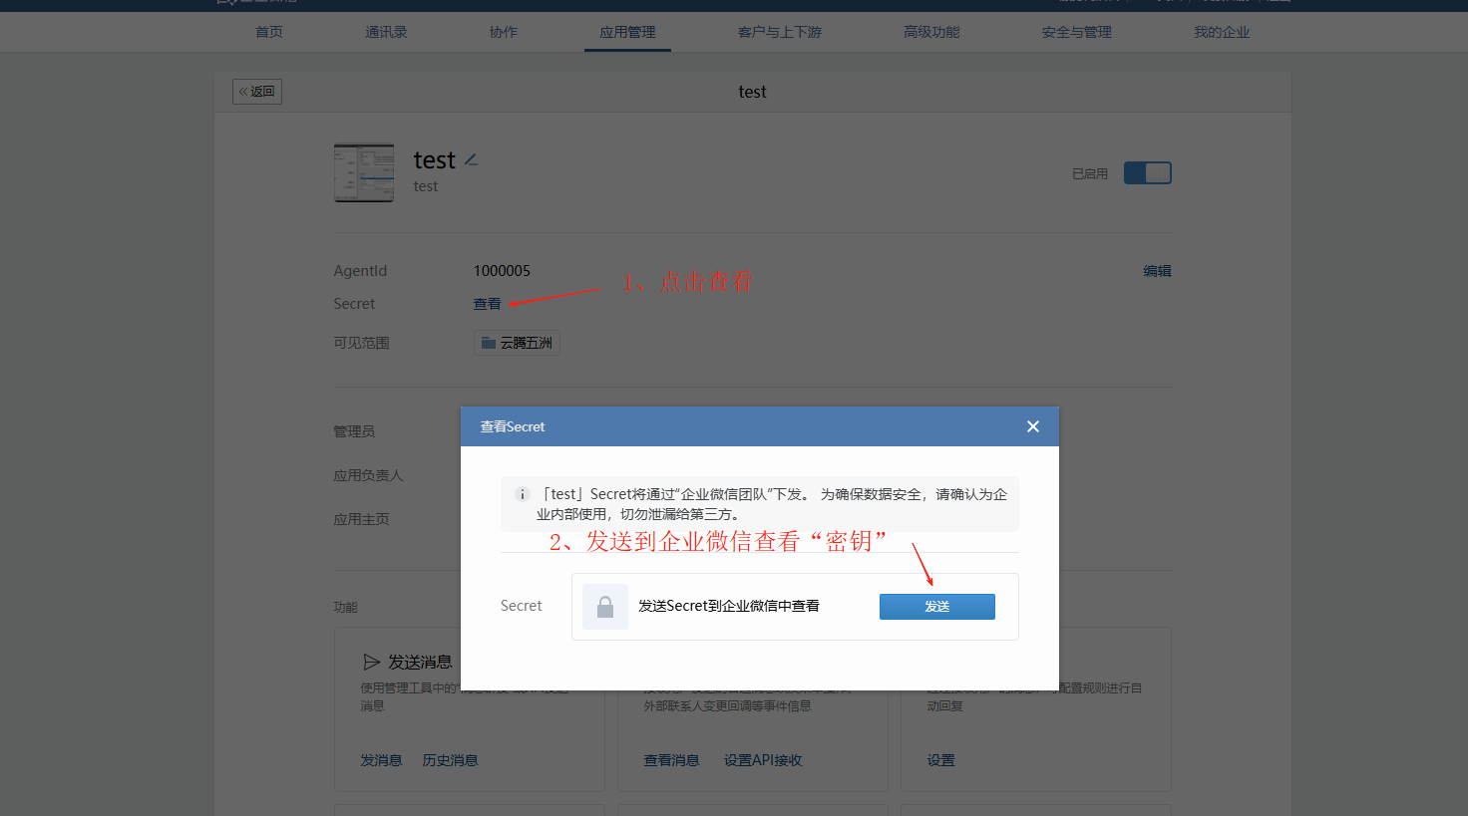Click the 设置API接收 link
The image size is (1468, 816).
[763, 760]
